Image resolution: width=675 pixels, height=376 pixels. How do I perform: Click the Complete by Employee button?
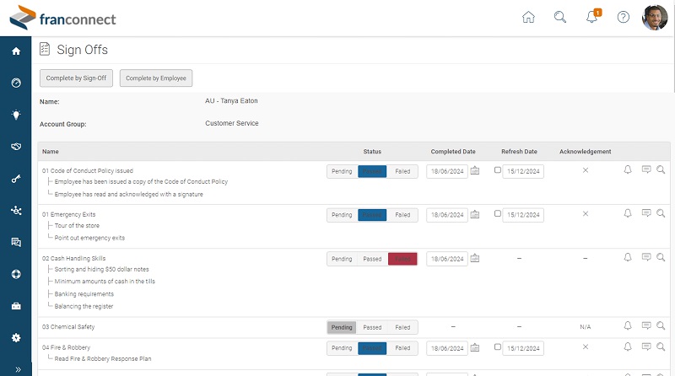(x=156, y=78)
